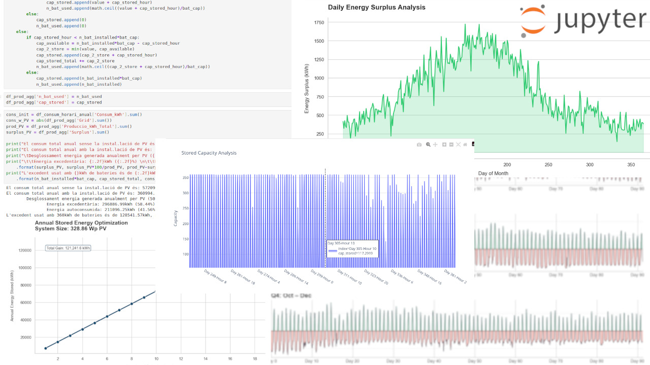The image size is (650, 365).
Task: Open the Plotly logo icon at modebar end
Action: coord(473,144)
